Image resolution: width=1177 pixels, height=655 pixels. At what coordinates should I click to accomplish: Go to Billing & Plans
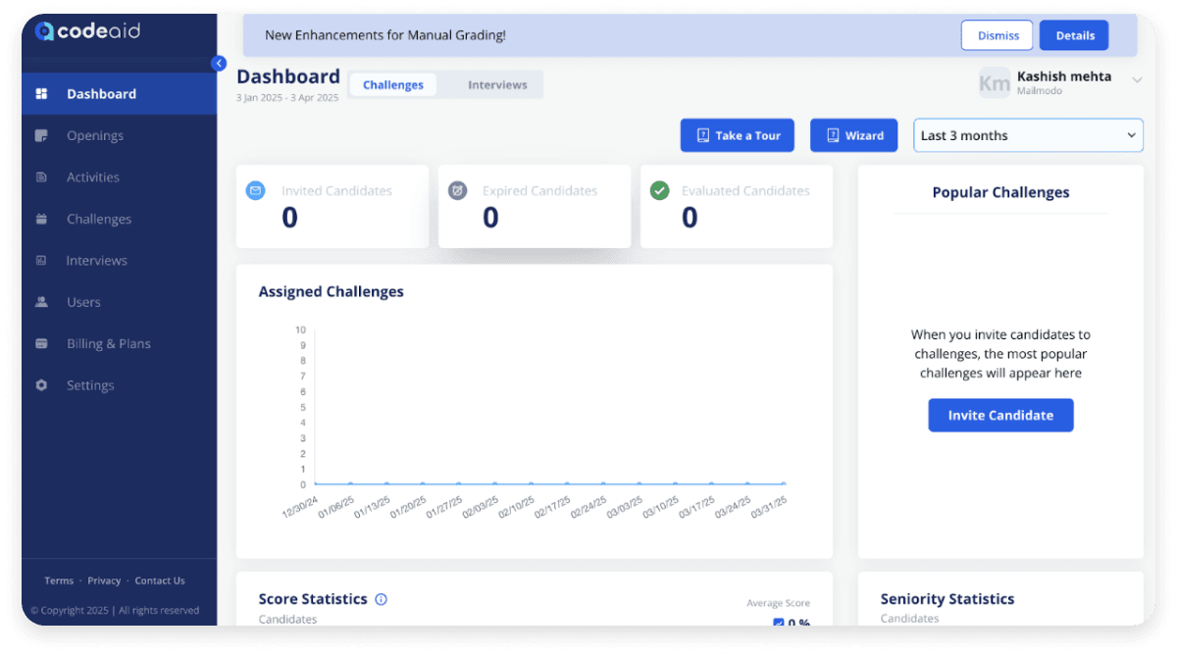pyautogui.click(x=119, y=344)
